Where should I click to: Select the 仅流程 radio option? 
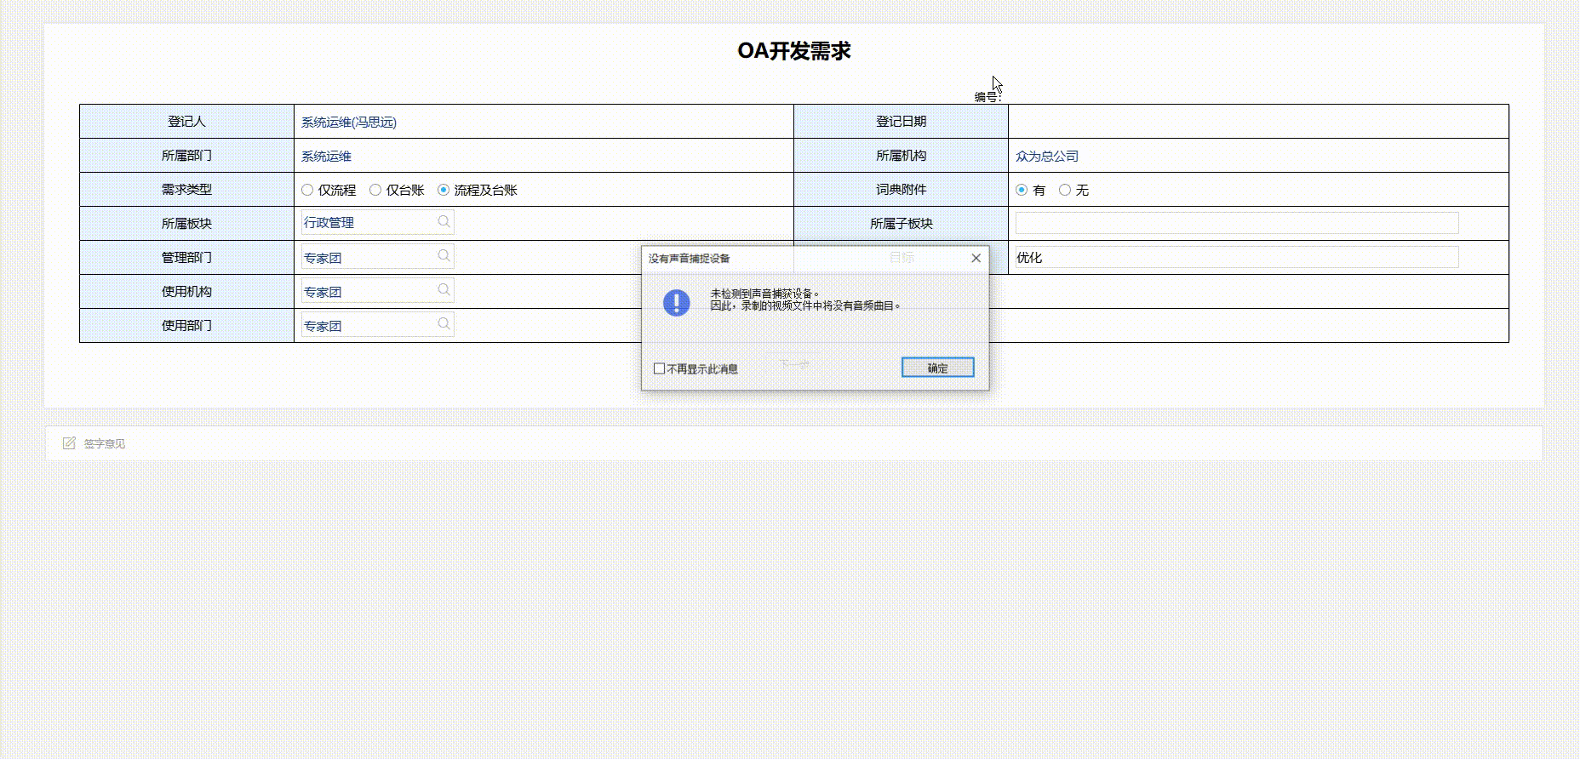[x=307, y=190]
